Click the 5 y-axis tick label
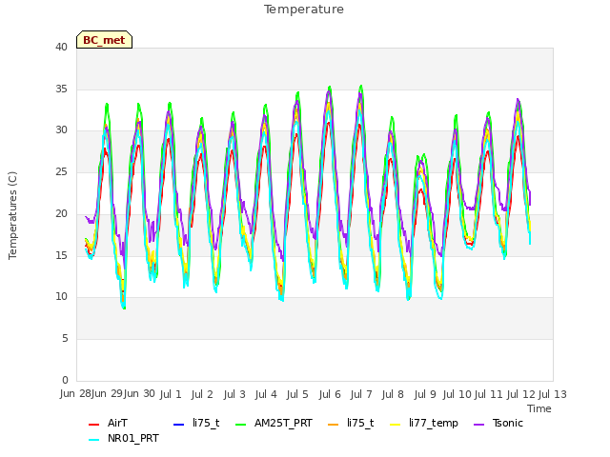 pos(65,339)
